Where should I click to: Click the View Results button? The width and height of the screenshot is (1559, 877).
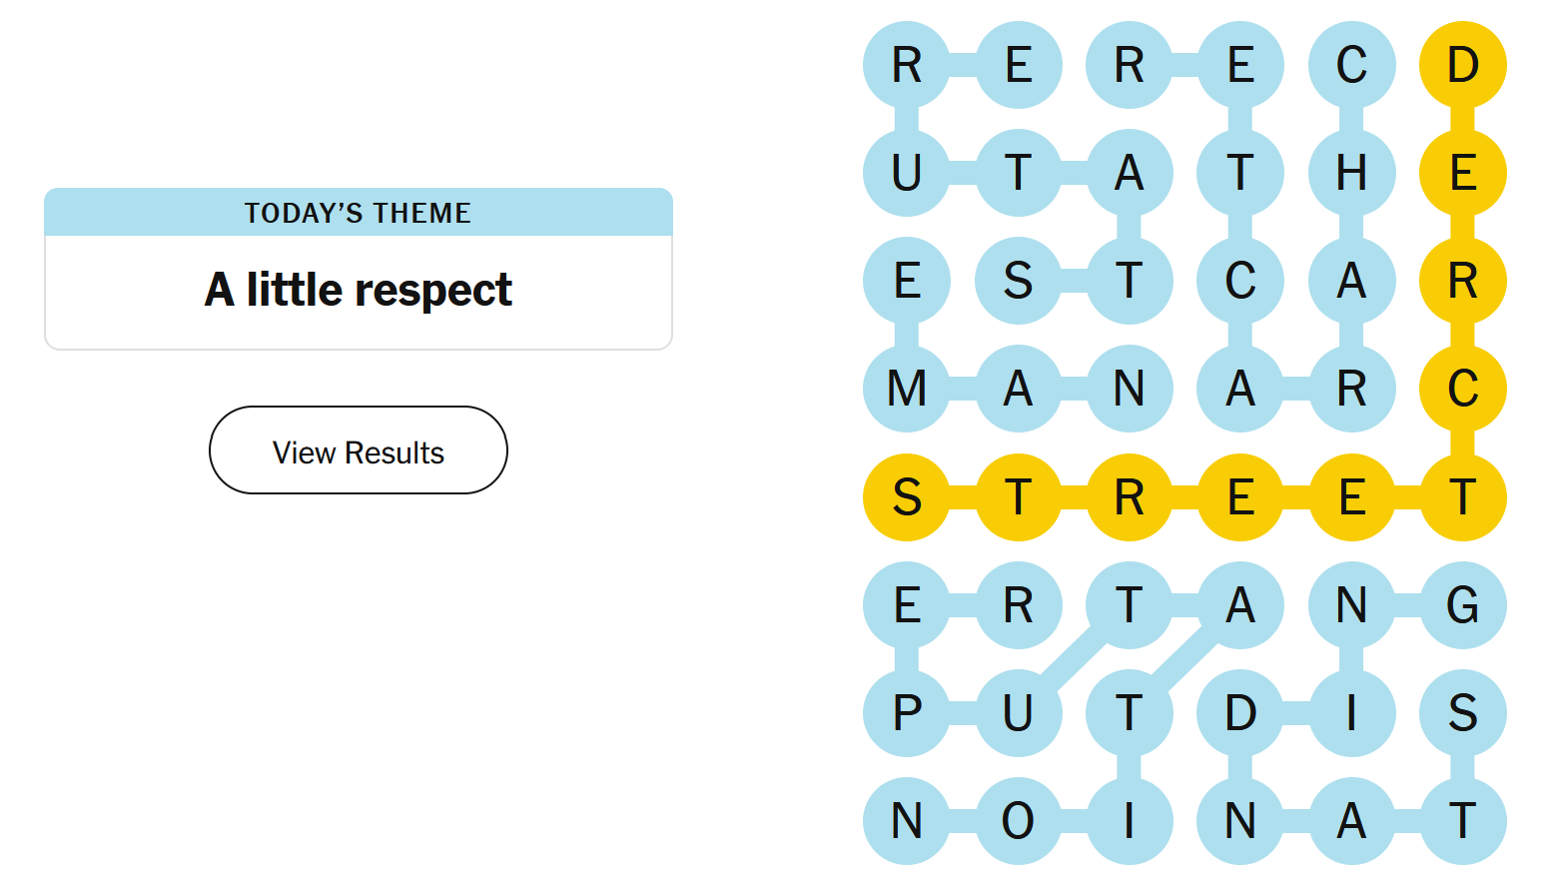358,450
